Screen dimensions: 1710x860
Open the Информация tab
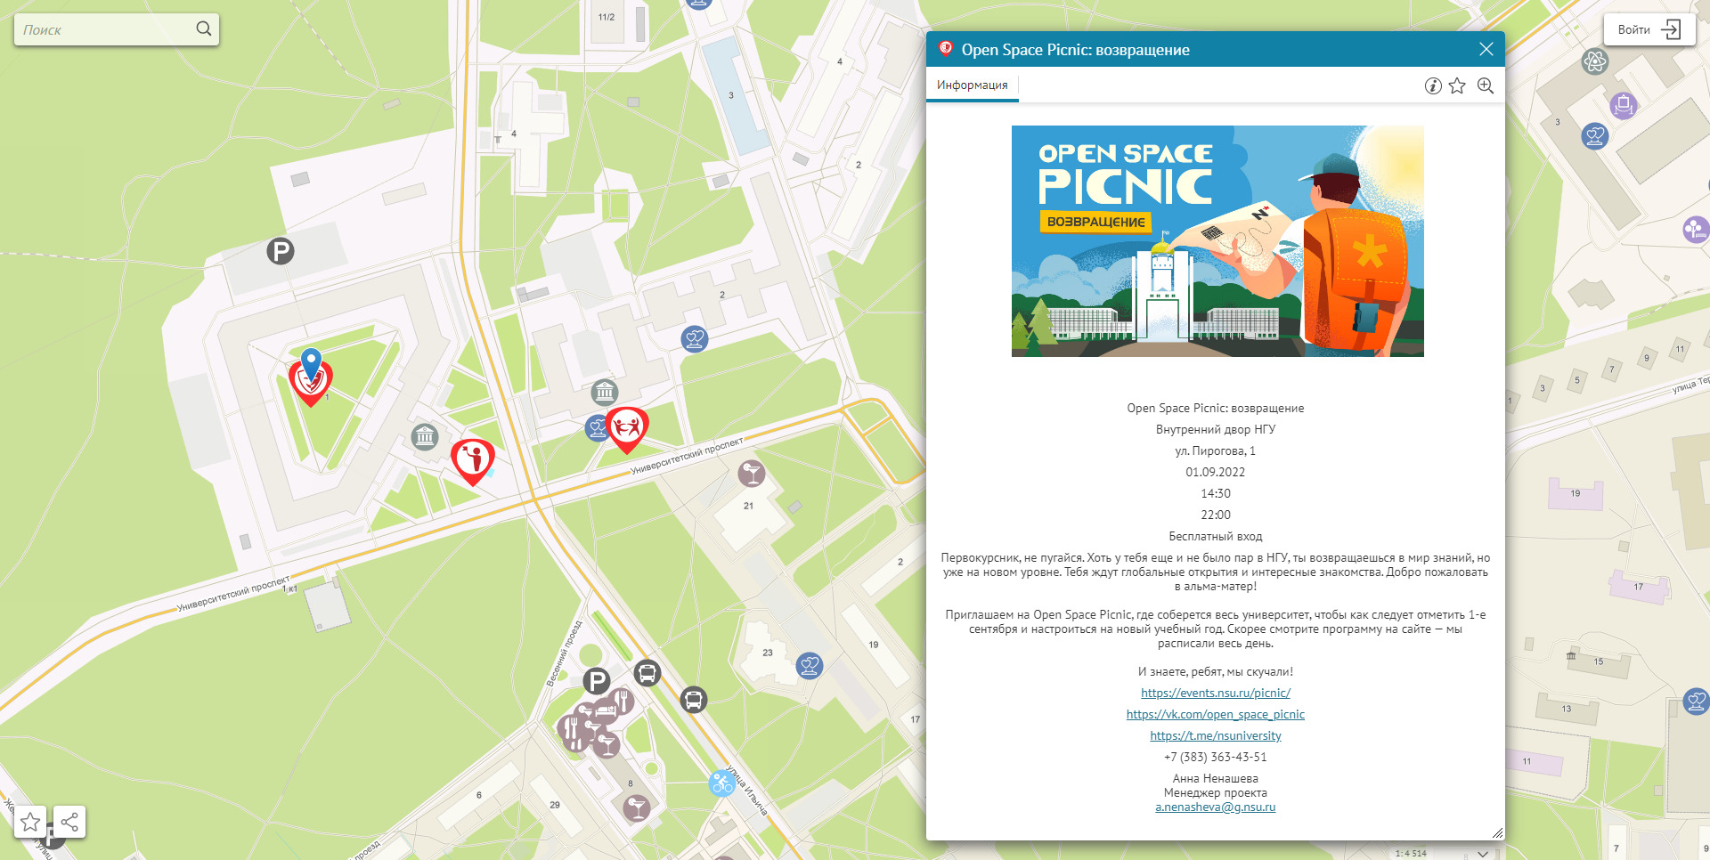coord(972,85)
